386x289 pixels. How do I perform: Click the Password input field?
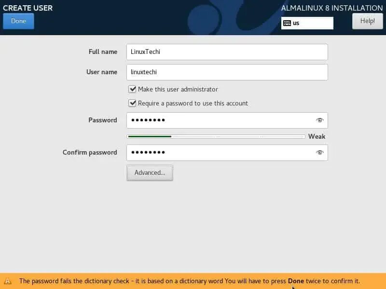(227, 120)
